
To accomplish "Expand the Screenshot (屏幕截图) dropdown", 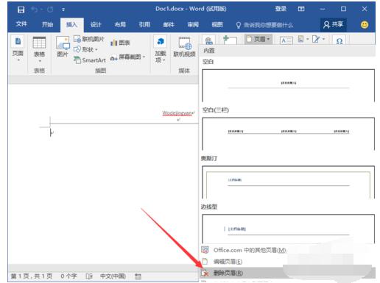I will pos(127,57).
